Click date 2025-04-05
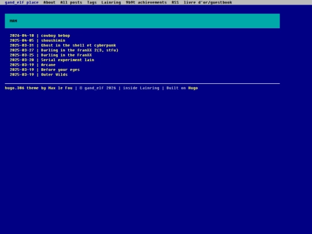The height and width of the screenshot is (234, 312). point(22,40)
